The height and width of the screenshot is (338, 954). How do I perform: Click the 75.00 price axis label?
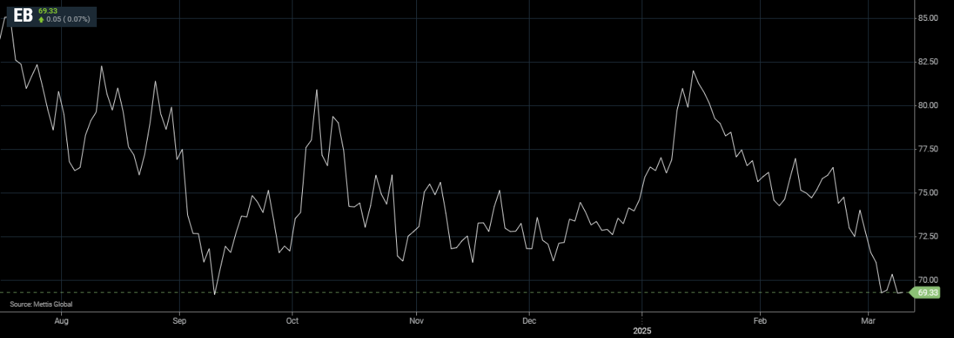(928, 193)
